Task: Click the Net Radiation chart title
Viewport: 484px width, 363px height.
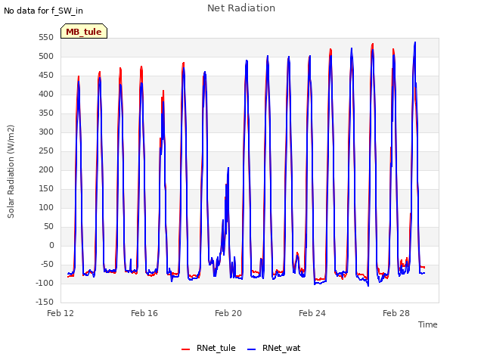Action: pyautogui.click(x=241, y=8)
